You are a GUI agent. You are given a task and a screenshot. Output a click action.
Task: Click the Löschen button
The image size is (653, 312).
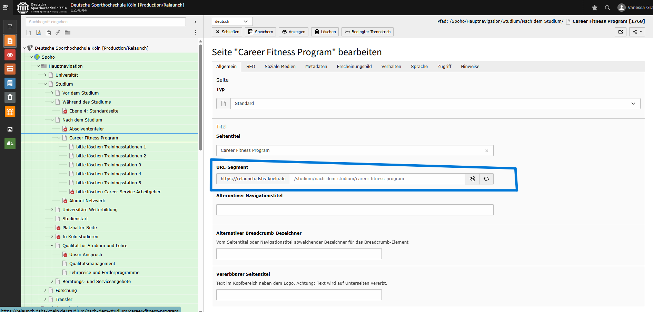[325, 32]
